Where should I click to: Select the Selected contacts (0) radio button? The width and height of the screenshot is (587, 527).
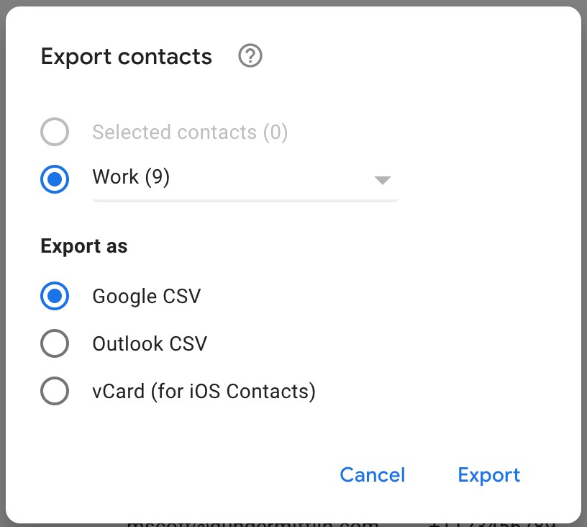tap(55, 132)
